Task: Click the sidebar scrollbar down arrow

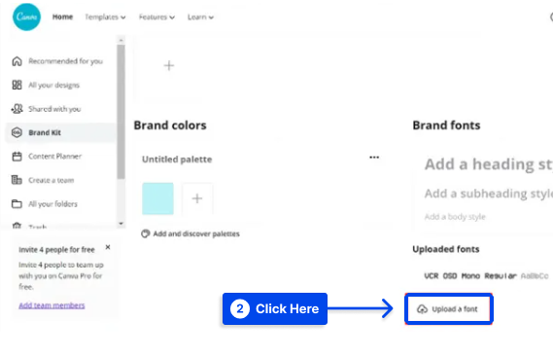Action: point(121,224)
